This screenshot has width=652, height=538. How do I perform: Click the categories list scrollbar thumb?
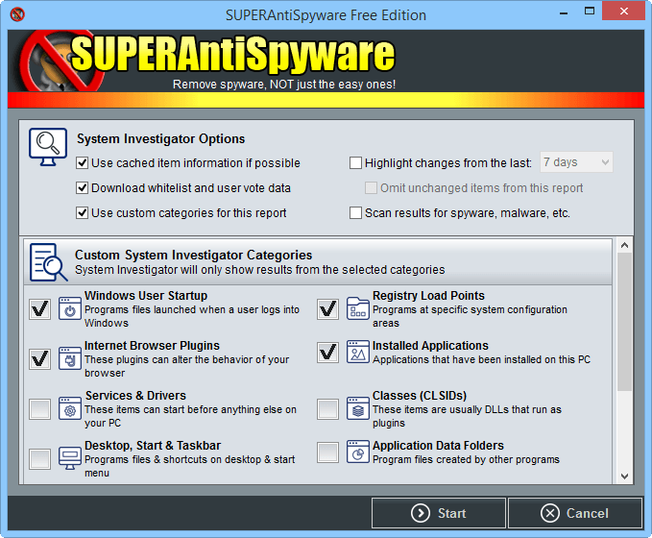624,322
